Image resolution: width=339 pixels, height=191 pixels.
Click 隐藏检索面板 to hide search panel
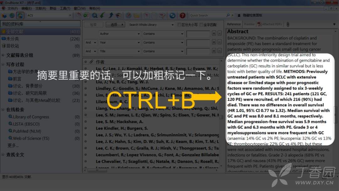tap(250, 15)
